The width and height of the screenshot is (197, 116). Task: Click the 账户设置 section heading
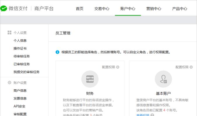click(20, 83)
